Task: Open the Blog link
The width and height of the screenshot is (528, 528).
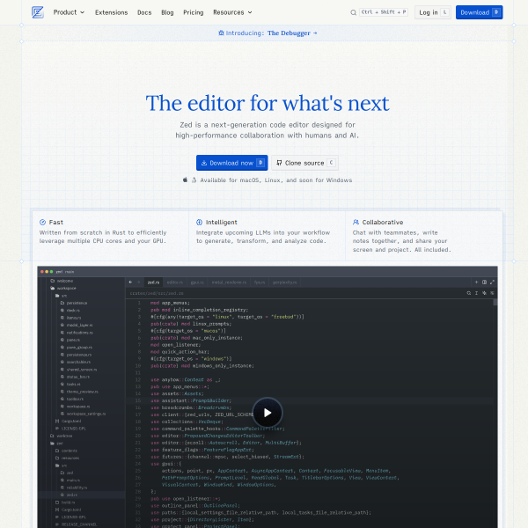Action: point(167,12)
